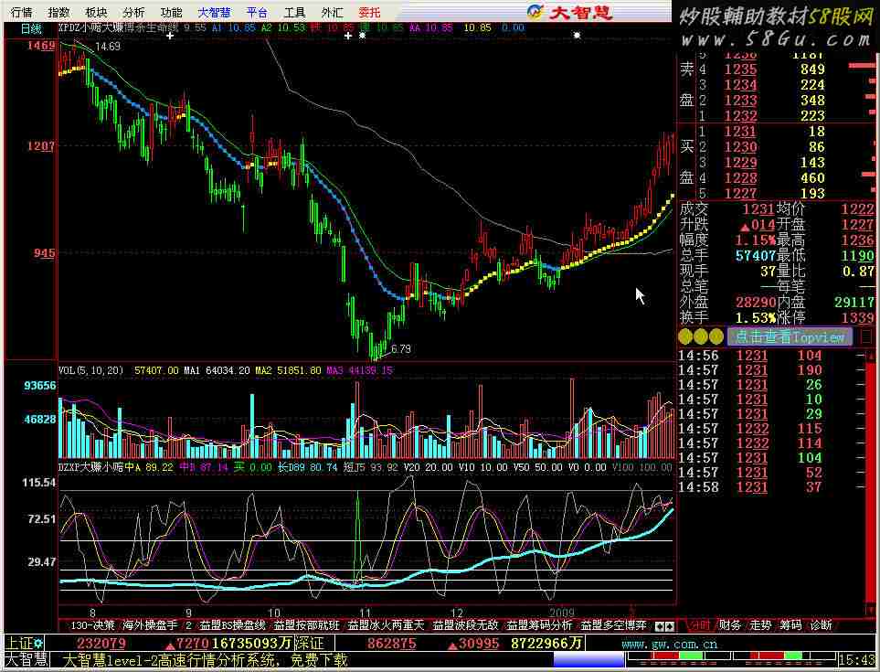880x672 pixels.
Task: Switch to the 财务 side tab
Action: click(x=729, y=624)
